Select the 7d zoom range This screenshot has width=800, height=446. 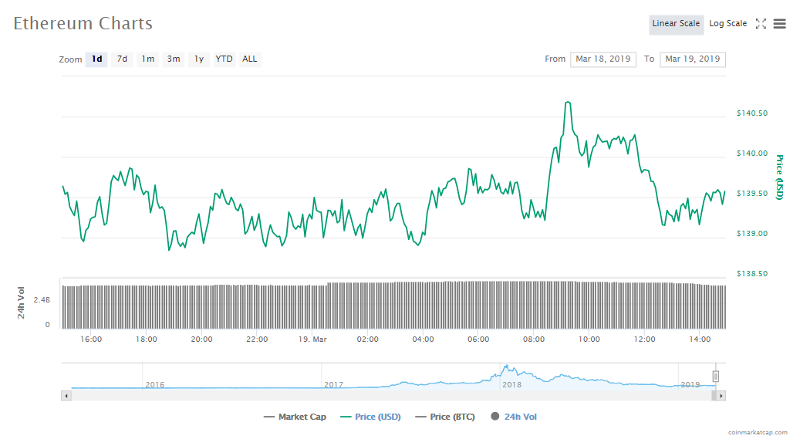(122, 59)
